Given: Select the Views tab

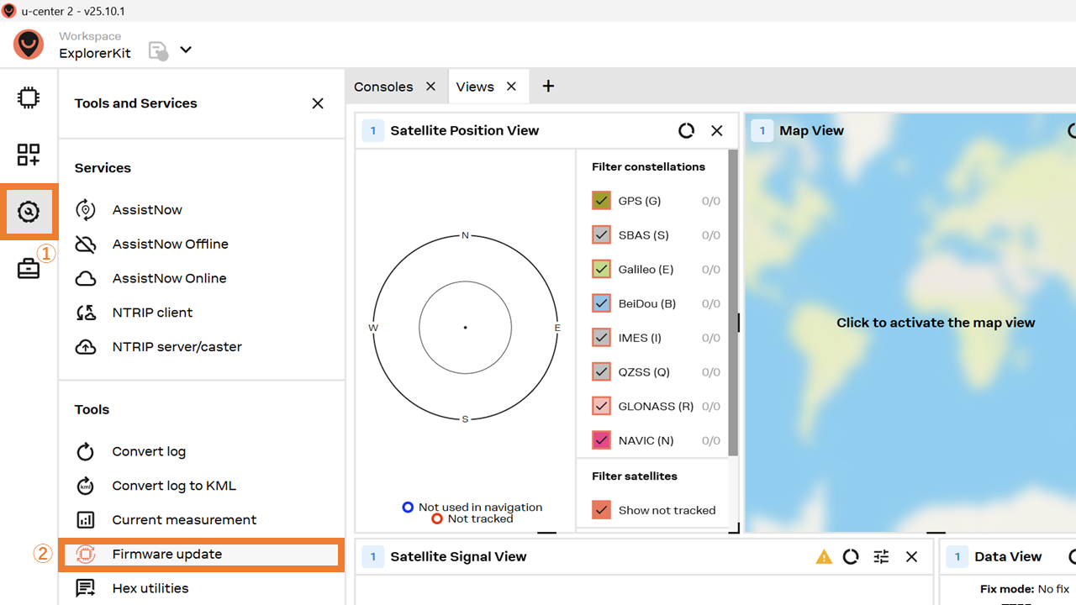Looking at the screenshot, I should (x=475, y=87).
